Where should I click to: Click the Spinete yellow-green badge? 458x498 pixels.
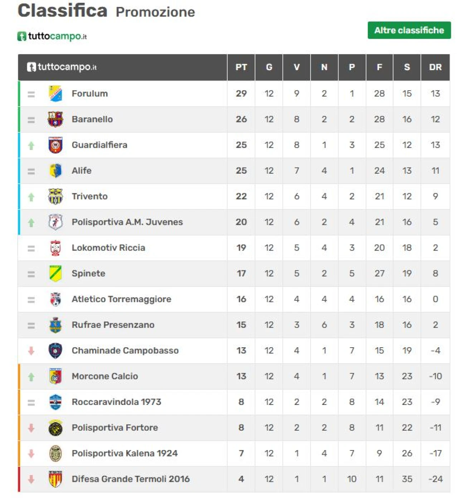pos(55,274)
